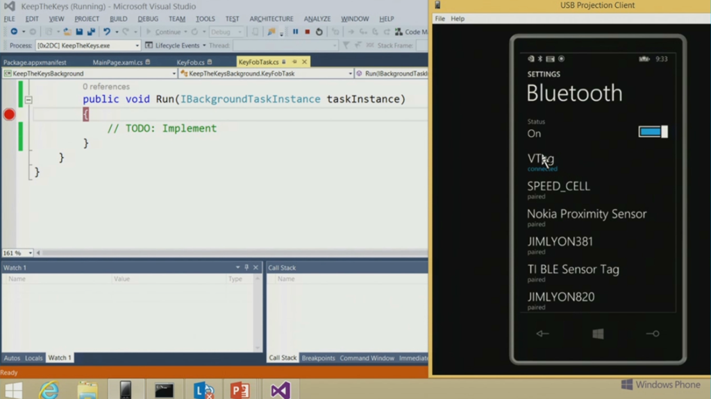The height and width of the screenshot is (399, 711).
Task: Click the Find in Files toolbar icon
Action: click(x=271, y=32)
